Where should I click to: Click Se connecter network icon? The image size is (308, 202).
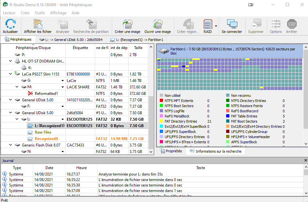[232, 24]
